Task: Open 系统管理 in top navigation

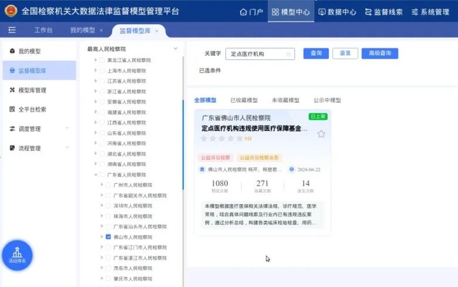Action: point(430,12)
